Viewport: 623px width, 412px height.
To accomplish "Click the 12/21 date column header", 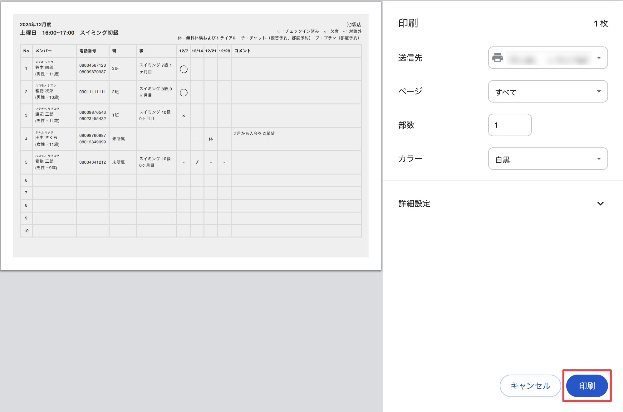I will click(x=211, y=51).
